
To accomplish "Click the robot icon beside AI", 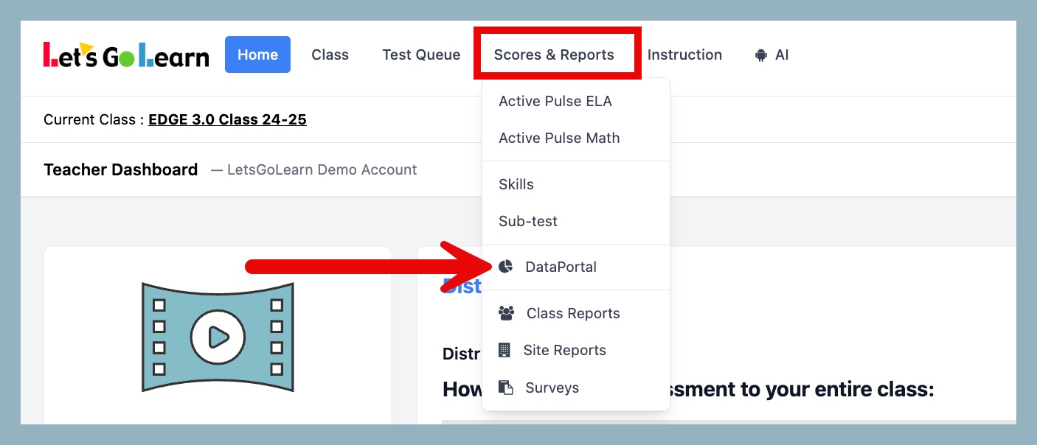I will click(x=761, y=55).
